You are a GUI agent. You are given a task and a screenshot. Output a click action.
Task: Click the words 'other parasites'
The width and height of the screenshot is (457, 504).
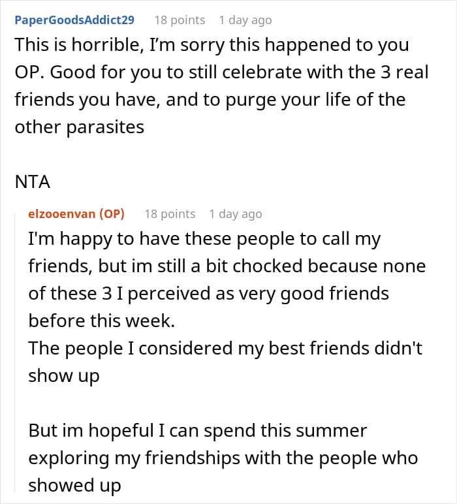[80, 127]
